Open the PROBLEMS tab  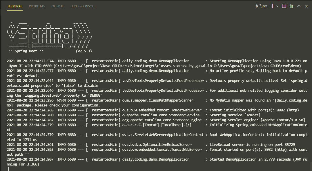click(37, 6)
